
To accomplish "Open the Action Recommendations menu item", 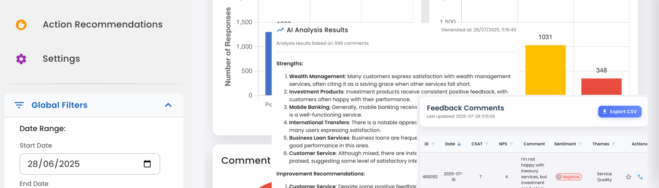I will [102, 25].
